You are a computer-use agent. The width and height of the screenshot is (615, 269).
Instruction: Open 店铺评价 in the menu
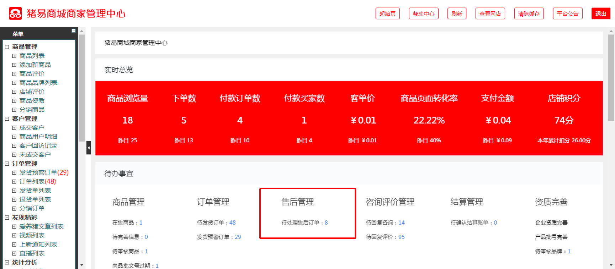coord(32,92)
